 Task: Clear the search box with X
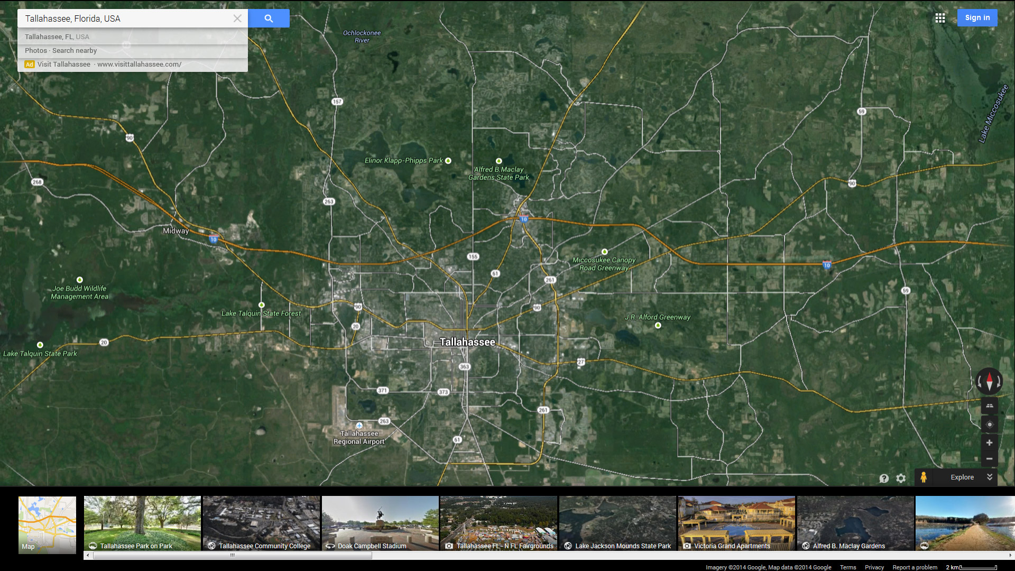click(x=237, y=19)
